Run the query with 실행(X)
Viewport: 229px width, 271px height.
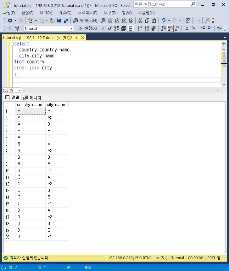click(88, 28)
